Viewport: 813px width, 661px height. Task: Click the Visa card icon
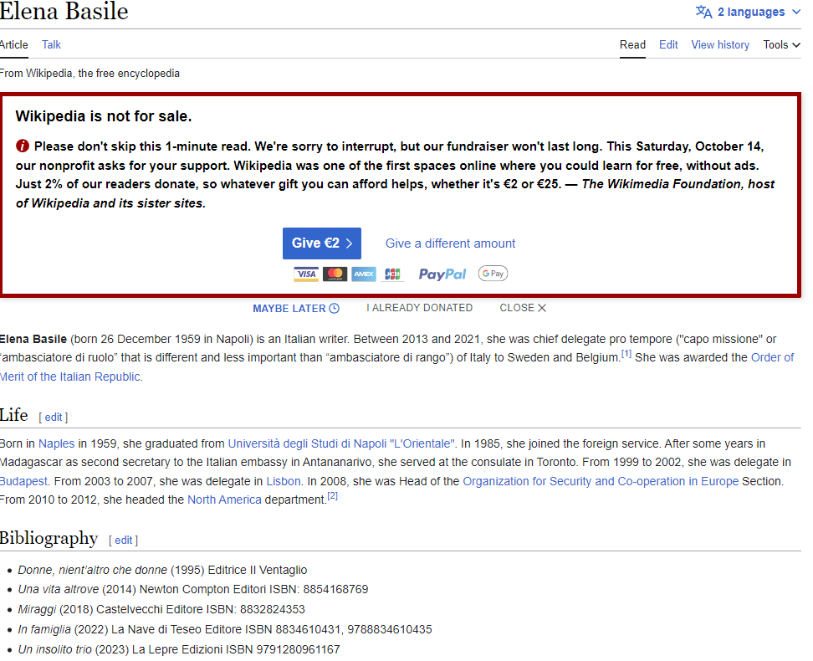pos(306,274)
